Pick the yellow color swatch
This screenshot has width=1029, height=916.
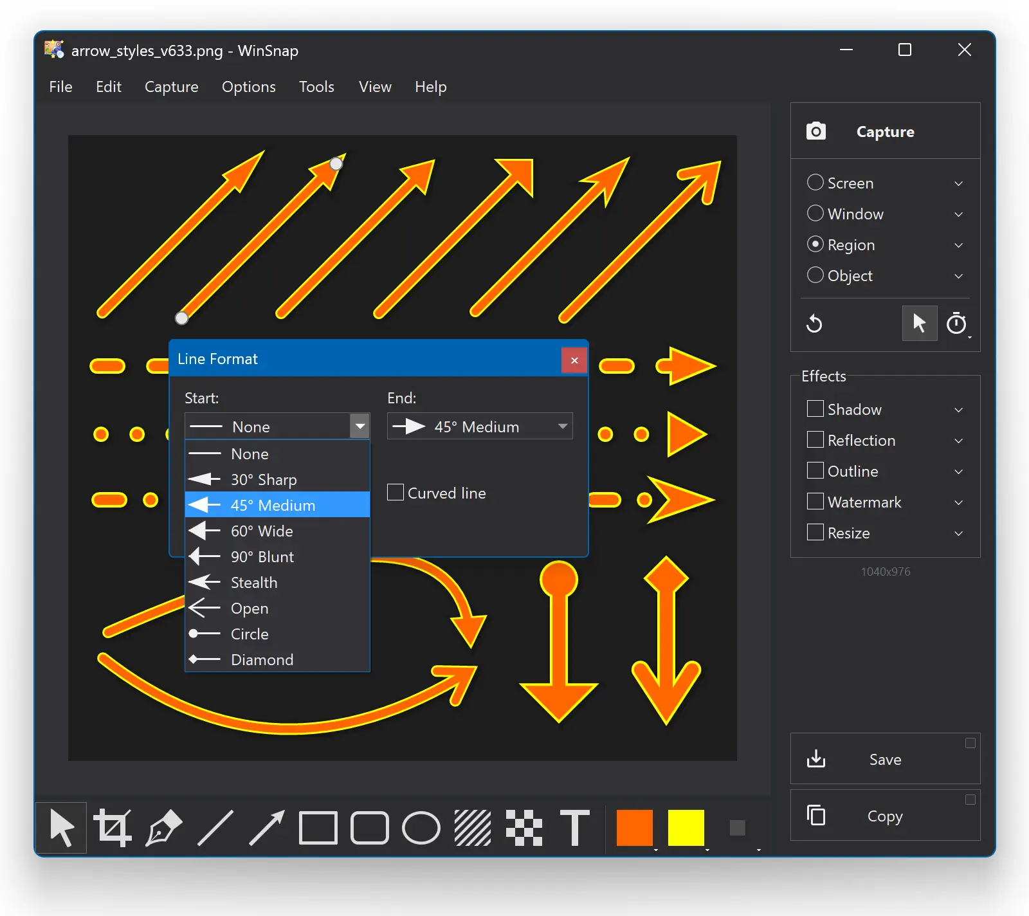click(x=686, y=828)
